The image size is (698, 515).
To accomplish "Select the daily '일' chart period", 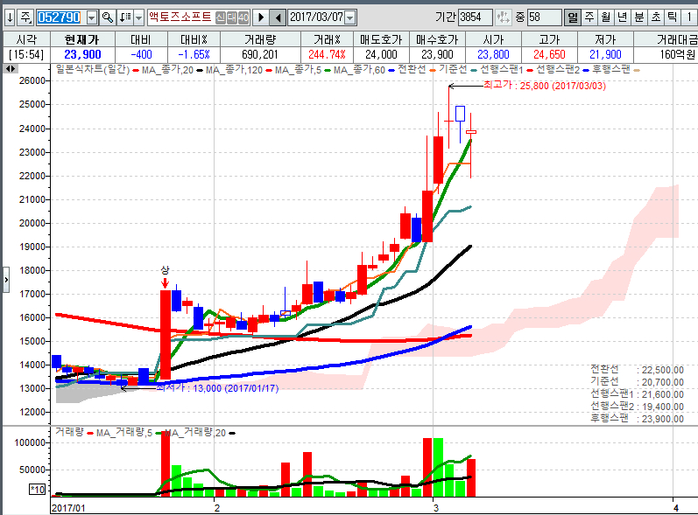I will (x=572, y=17).
